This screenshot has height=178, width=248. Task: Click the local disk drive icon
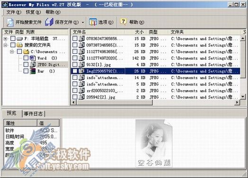(19, 39)
